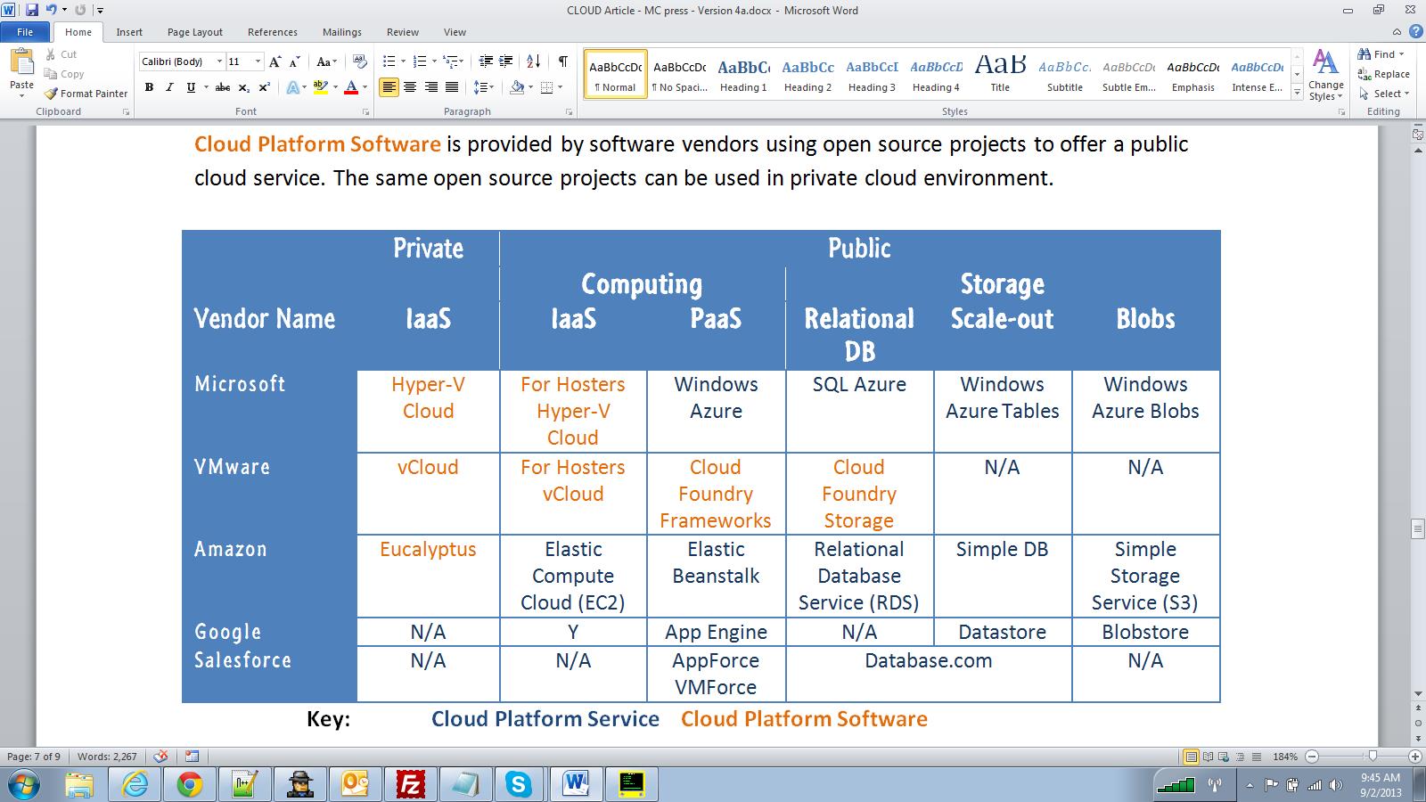1426x802 pixels.
Task: Click the red font color button
Action: [x=351, y=87]
